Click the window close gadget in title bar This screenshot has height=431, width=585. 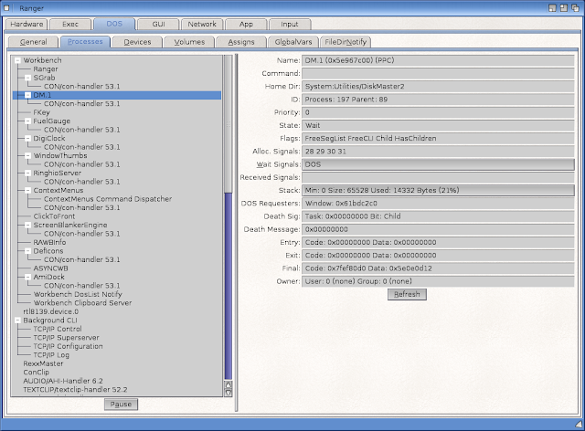click(8, 7)
